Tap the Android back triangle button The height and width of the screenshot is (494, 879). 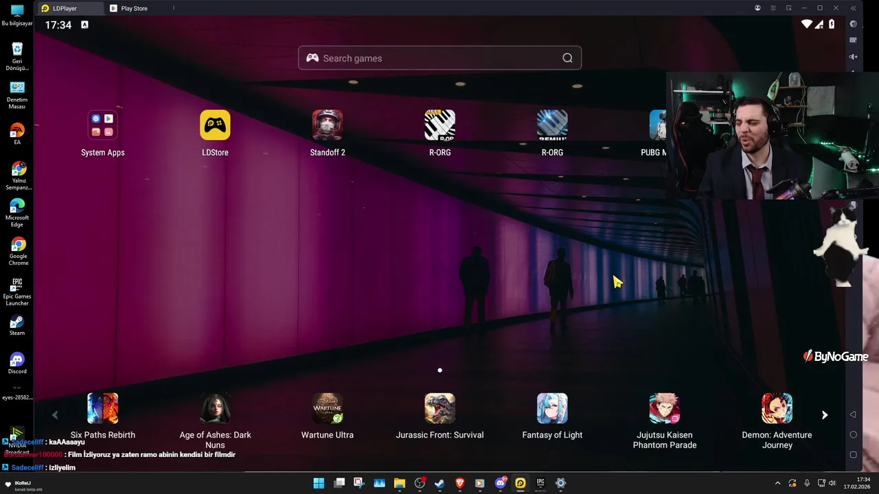tap(853, 414)
